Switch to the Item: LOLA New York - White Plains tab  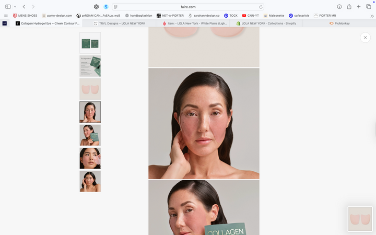pyautogui.click(x=193, y=23)
